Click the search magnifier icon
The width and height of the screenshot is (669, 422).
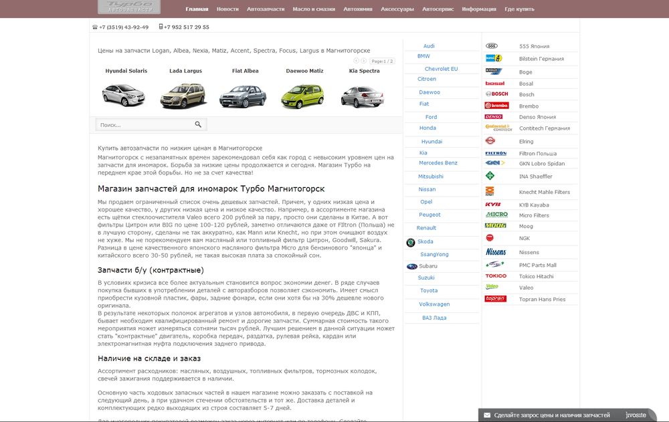click(x=198, y=124)
